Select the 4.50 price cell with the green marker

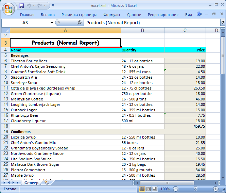tap(185, 72)
